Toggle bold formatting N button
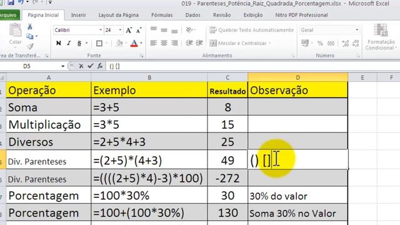 click(58, 43)
